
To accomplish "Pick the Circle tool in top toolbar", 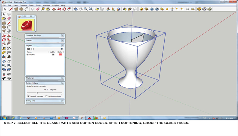I will pyautogui.click(x=21, y=9).
